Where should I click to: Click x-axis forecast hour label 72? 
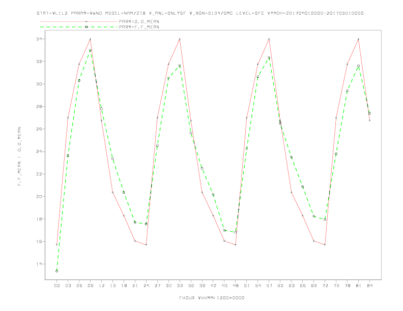click(x=325, y=286)
